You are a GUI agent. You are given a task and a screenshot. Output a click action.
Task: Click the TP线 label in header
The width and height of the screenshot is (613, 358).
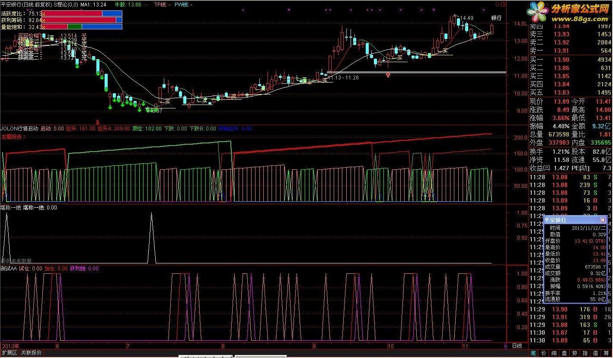click(163, 4)
